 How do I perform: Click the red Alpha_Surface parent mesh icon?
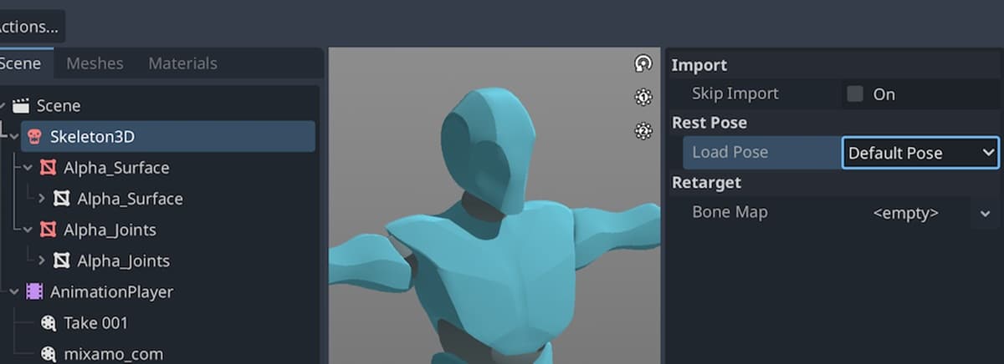pos(49,168)
